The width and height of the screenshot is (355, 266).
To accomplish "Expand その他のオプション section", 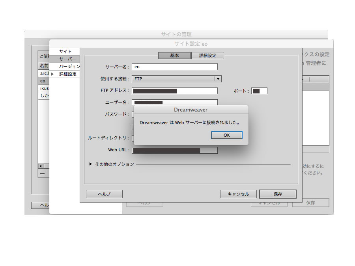I will pyautogui.click(x=91, y=164).
